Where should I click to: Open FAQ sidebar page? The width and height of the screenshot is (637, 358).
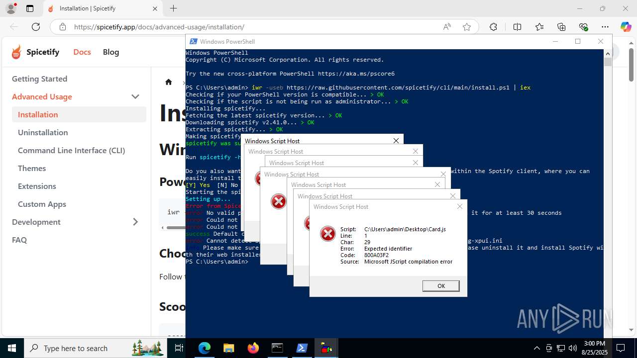coord(19,240)
